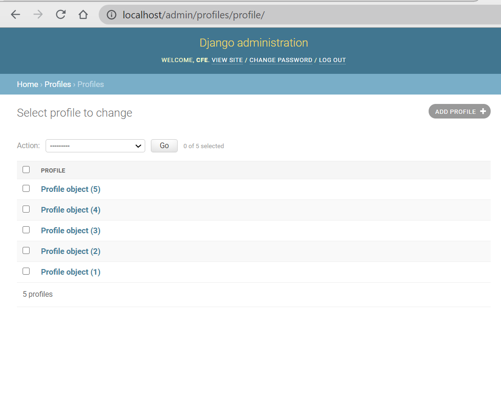The image size is (501, 404).
Task: Click the Django administration title
Action: (x=254, y=43)
